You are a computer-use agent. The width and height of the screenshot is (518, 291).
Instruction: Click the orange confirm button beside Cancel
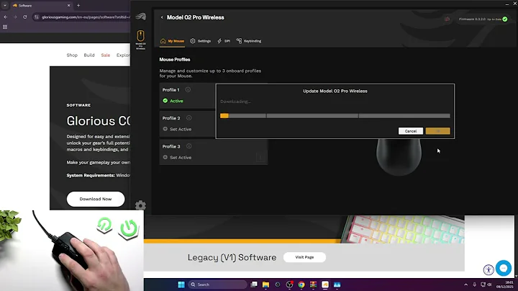[x=437, y=131]
